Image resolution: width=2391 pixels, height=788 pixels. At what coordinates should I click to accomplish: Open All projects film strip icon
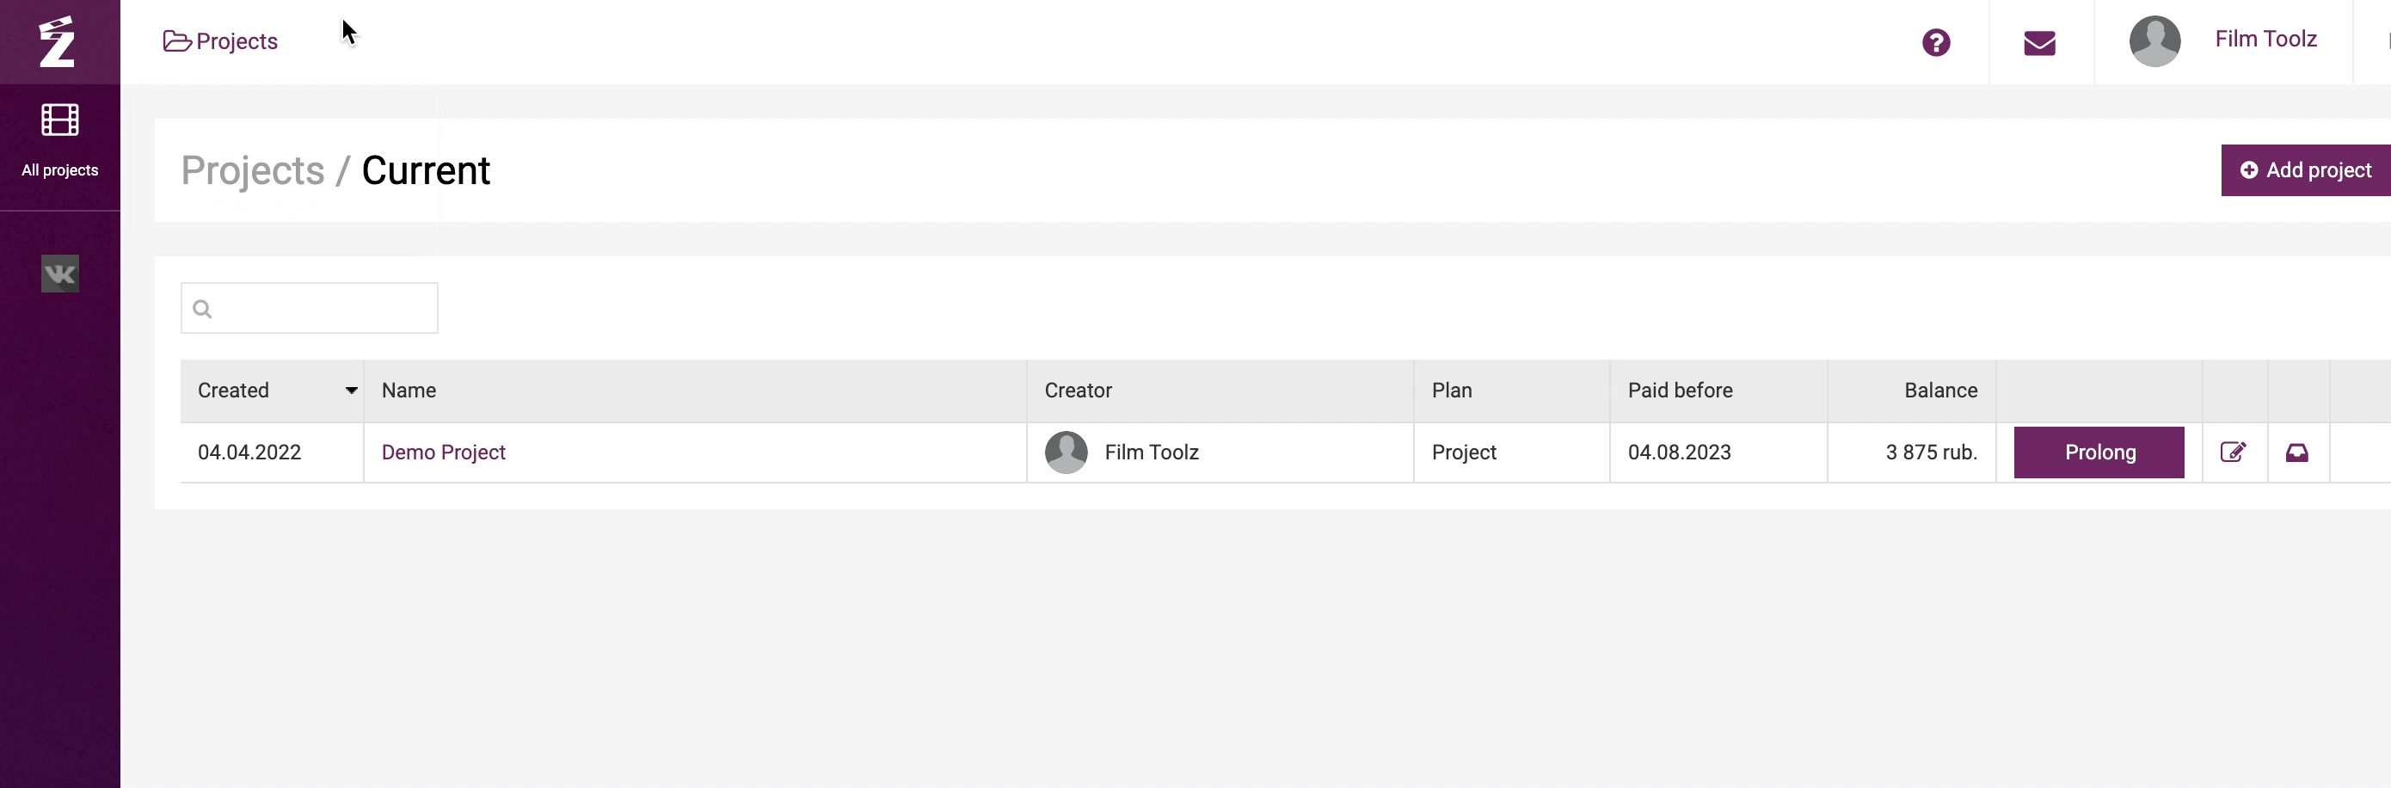coord(59,120)
